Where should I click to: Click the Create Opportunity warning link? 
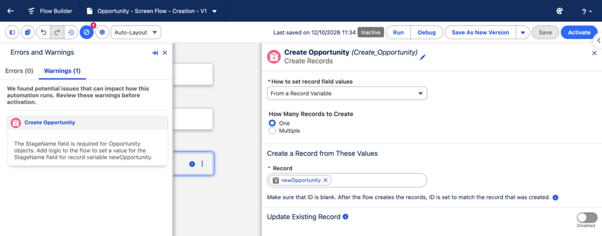(x=49, y=122)
